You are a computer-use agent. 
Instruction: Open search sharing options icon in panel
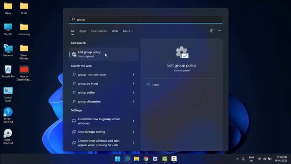211,31
